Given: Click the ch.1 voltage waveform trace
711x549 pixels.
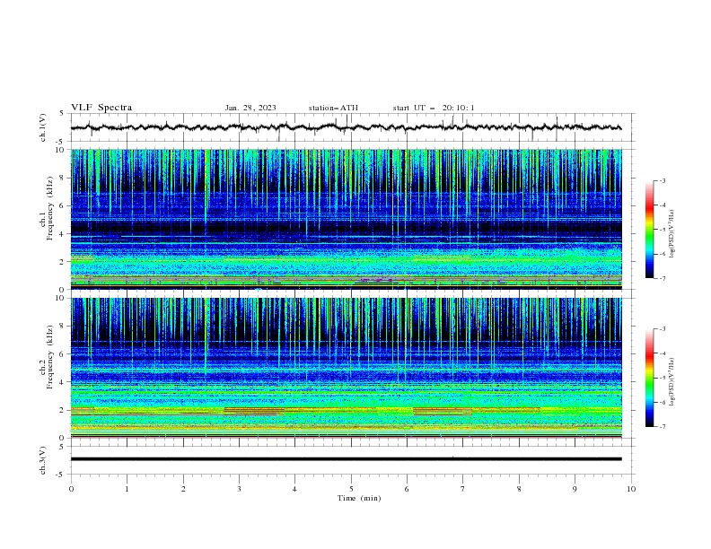Looking at the screenshot, I should coord(346,127).
